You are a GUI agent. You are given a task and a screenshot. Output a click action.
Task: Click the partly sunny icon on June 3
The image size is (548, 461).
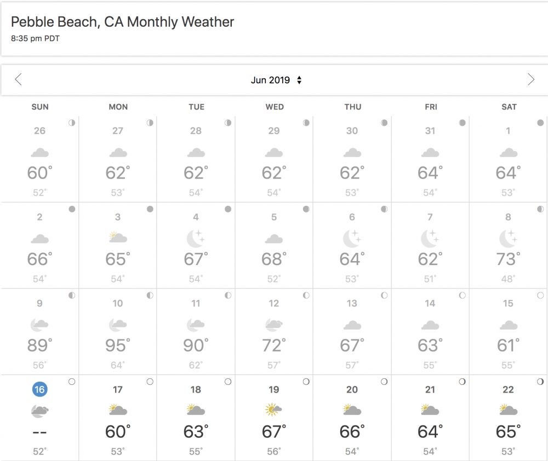coord(118,238)
